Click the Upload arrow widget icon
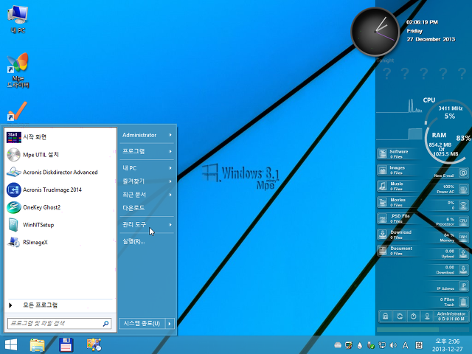The width and height of the screenshot is (472, 354). tap(463, 254)
